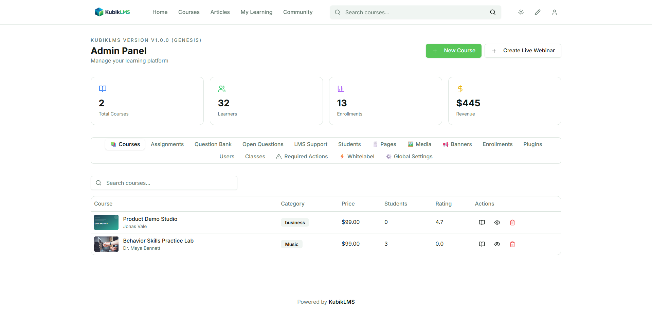Click the magnifier icon at search bar's right end
The image size is (652, 336).
(493, 12)
